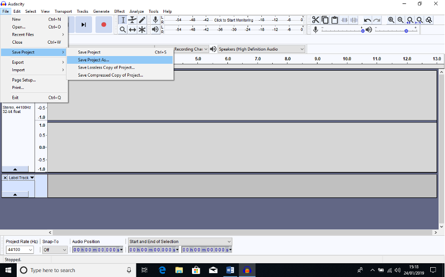445x277 pixels.
Task: Select the Multi-Tool asterisk icon
Action: coord(142,29)
